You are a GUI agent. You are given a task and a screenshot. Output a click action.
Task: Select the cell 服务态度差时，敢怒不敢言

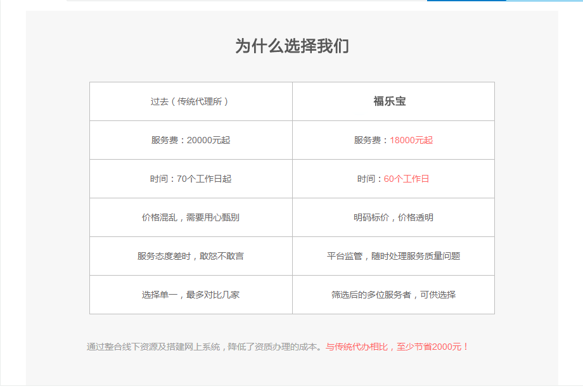point(191,256)
